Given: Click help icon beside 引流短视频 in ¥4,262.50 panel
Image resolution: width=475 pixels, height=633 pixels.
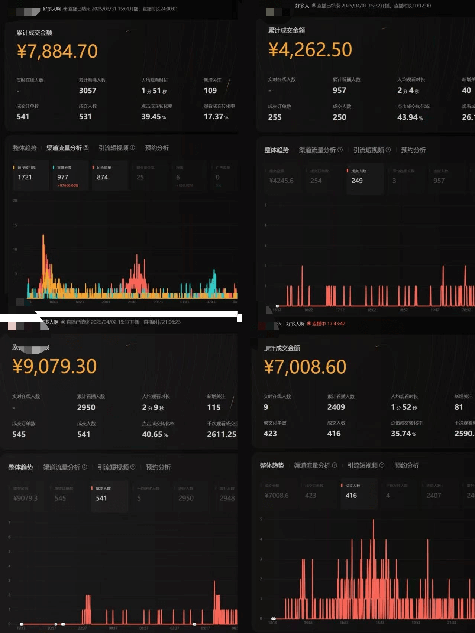Looking at the screenshot, I should [x=388, y=150].
